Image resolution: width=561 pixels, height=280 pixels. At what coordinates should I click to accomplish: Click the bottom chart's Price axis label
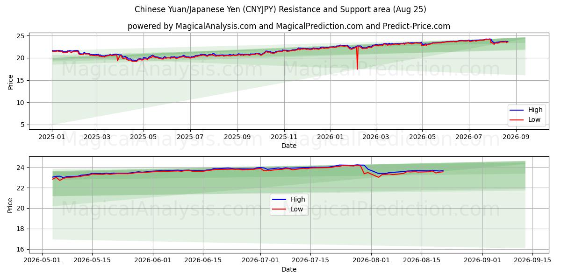[10, 205]
